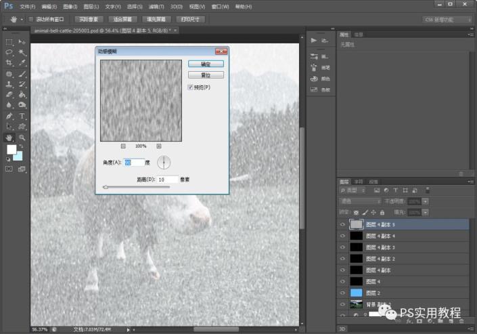
Task: Select the Paint Bucket tool
Action: click(x=22, y=95)
